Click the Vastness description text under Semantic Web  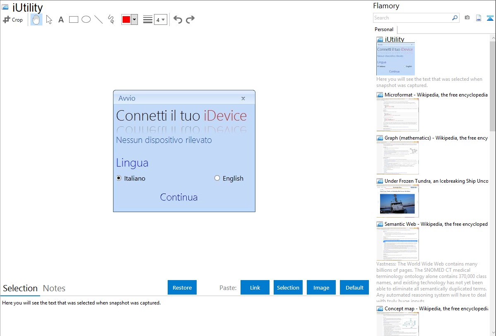point(432,282)
